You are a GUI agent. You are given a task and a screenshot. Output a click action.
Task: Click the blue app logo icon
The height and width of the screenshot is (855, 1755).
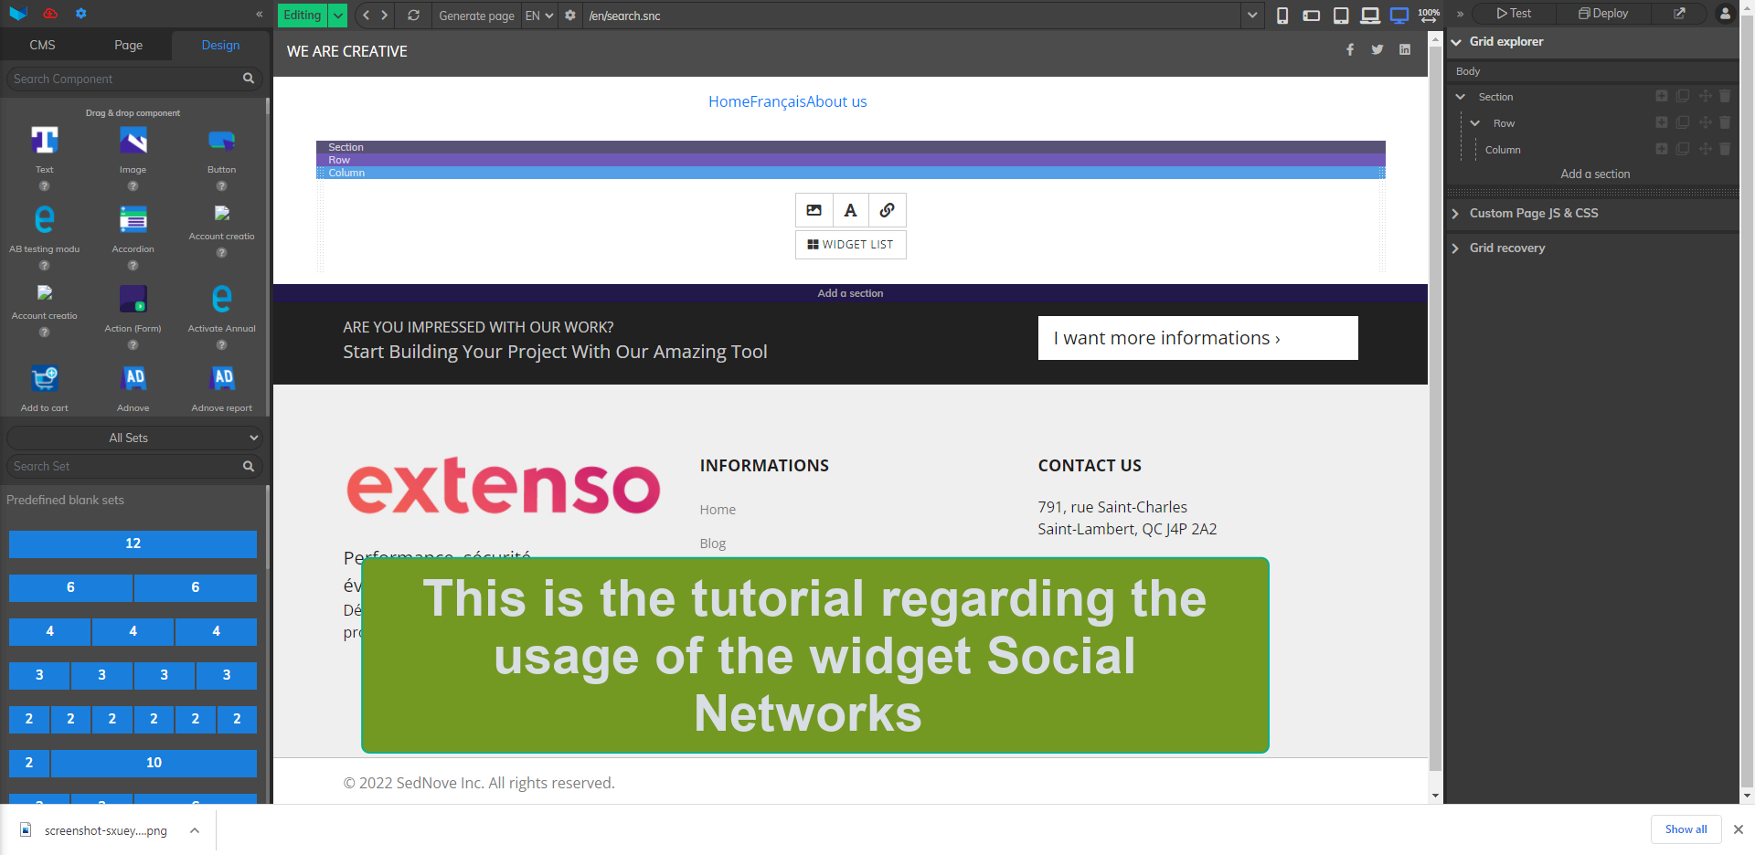[x=18, y=14]
